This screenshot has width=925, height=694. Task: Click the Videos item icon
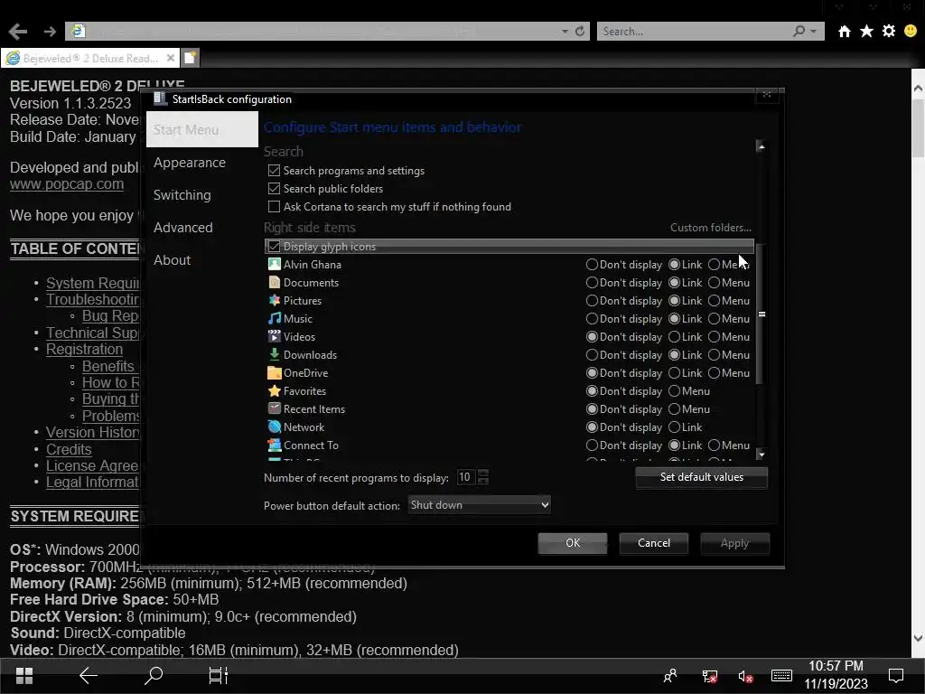coord(275,336)
